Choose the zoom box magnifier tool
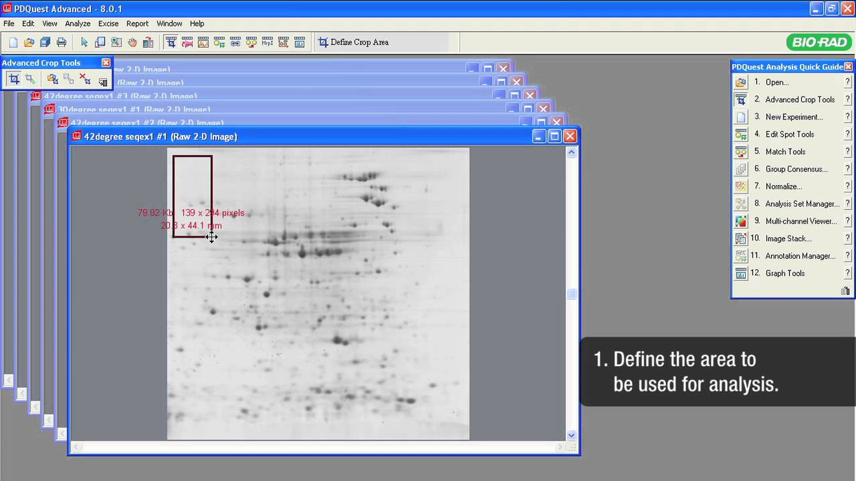 (116, 42)
